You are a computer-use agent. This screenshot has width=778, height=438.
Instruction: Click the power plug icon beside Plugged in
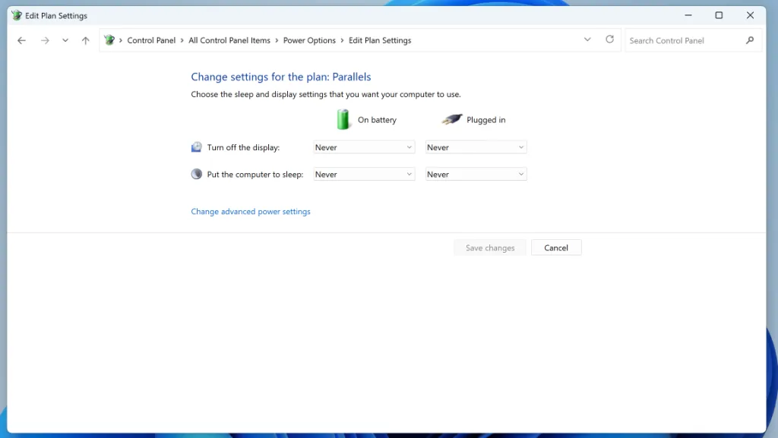(x=451, y=119)
